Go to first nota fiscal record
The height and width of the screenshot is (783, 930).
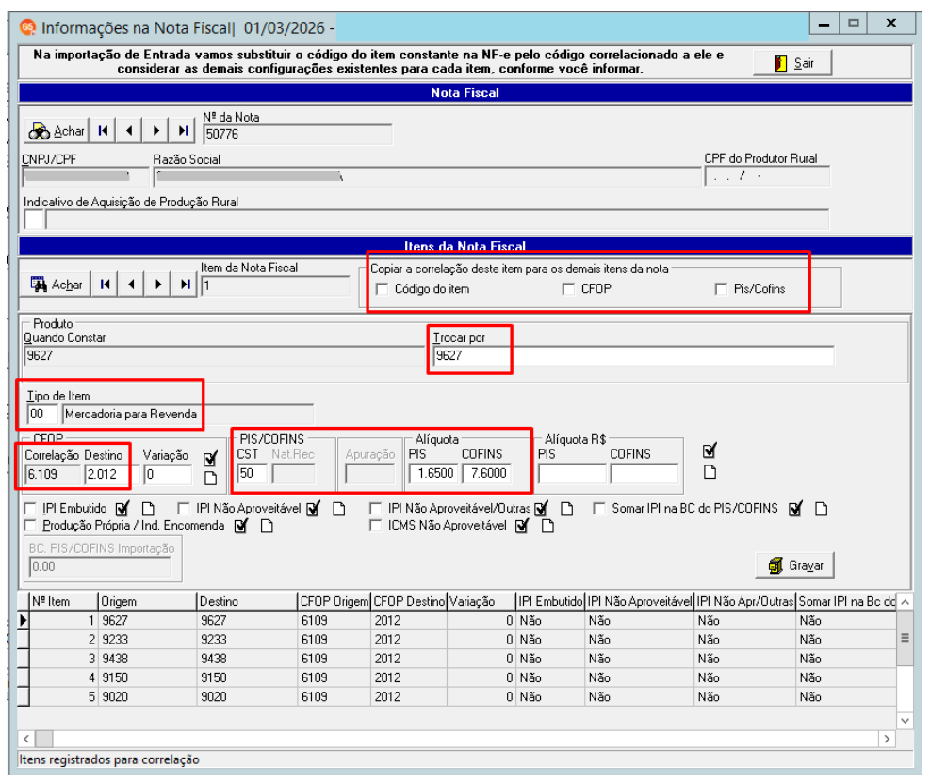click(104, 130)
